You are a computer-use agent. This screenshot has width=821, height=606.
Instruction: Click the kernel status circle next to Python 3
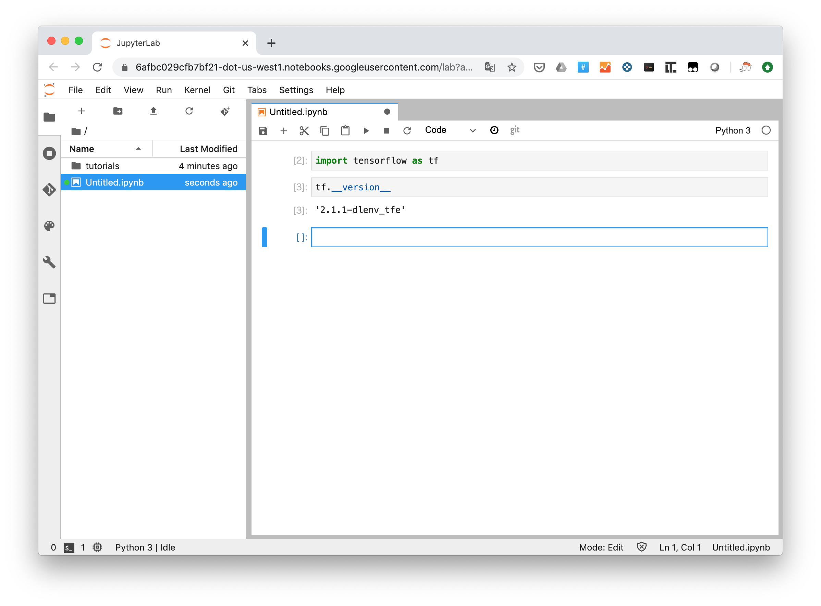766,130
